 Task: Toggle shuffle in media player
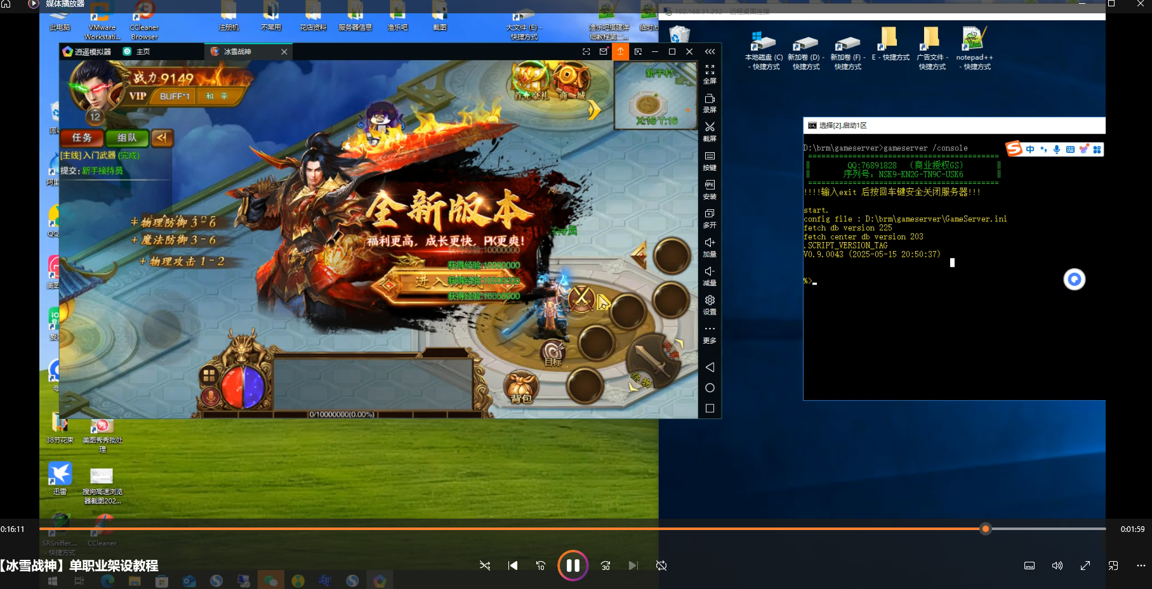click(x=485, y=566)
